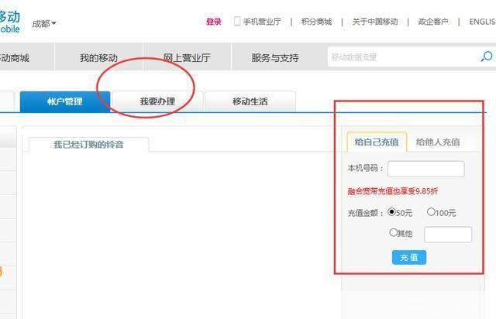Click the 登录 login link
This screenshot has height=319, width=496.
coord(214,22)
